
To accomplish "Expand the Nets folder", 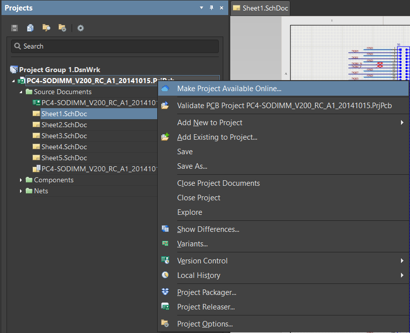I will point(21,191).
